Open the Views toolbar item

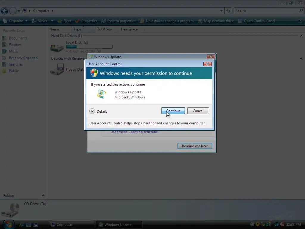pyautogui.click(x=40, y=21)
